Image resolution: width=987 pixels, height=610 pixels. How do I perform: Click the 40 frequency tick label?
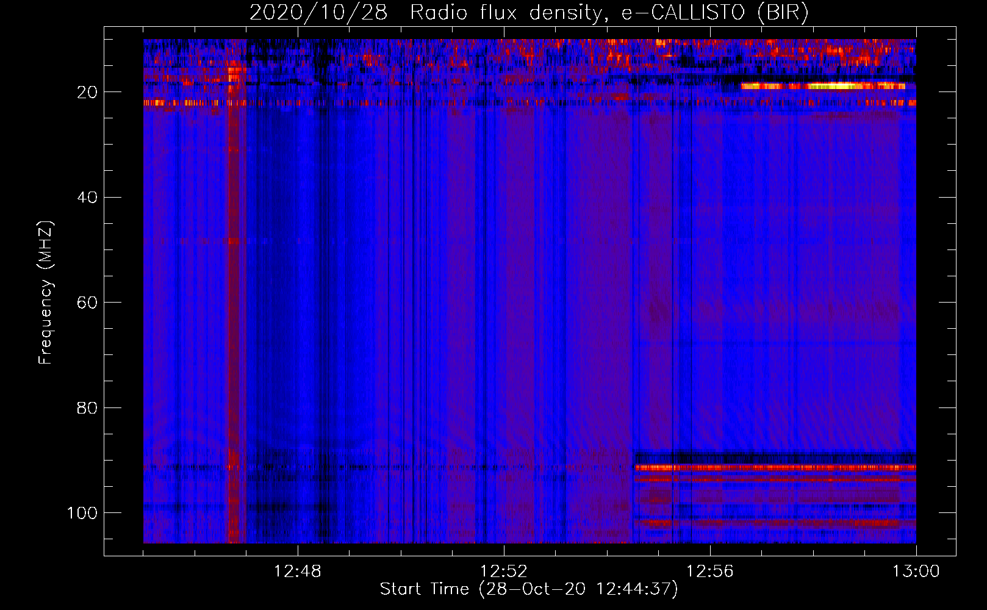click(x=87, y=197)
